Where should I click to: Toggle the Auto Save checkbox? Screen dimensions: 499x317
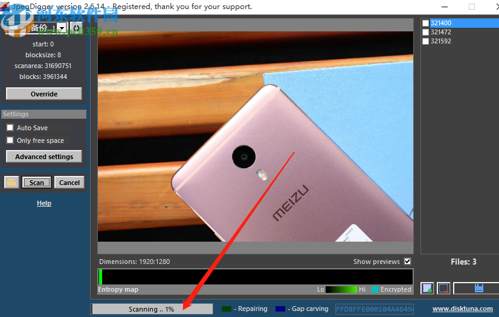click(x=10, y=128)
